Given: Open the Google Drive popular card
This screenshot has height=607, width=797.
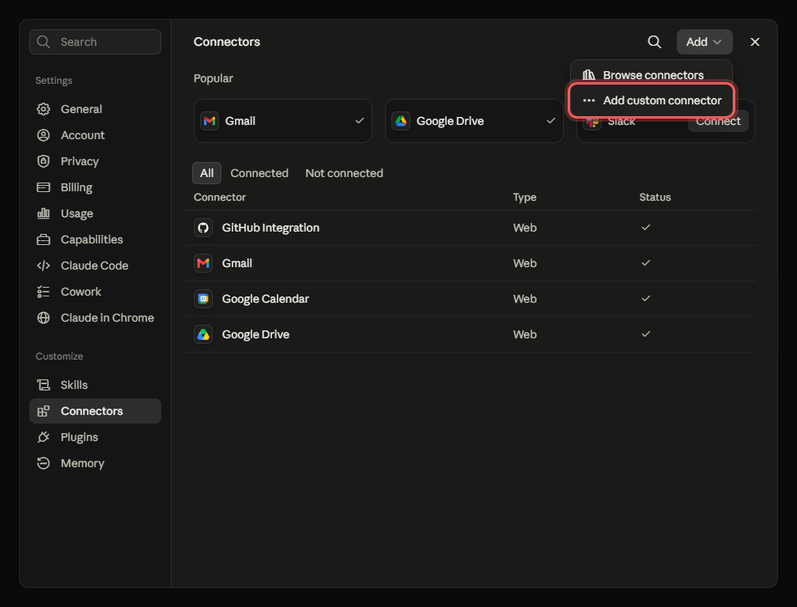Looking at the screenshot, I should pos(474,121).
